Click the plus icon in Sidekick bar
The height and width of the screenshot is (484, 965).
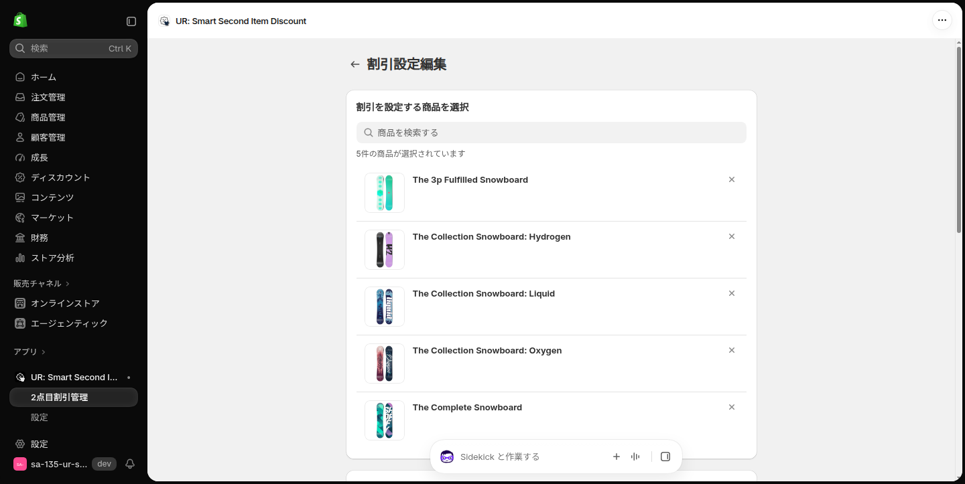coord(617,457)
